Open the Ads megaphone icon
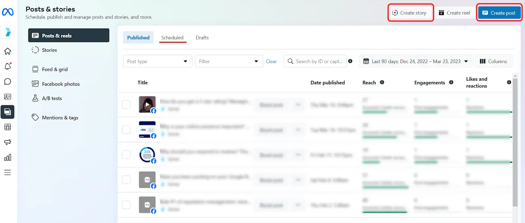The height and width of the screenshot is (223, 525). 8,142
